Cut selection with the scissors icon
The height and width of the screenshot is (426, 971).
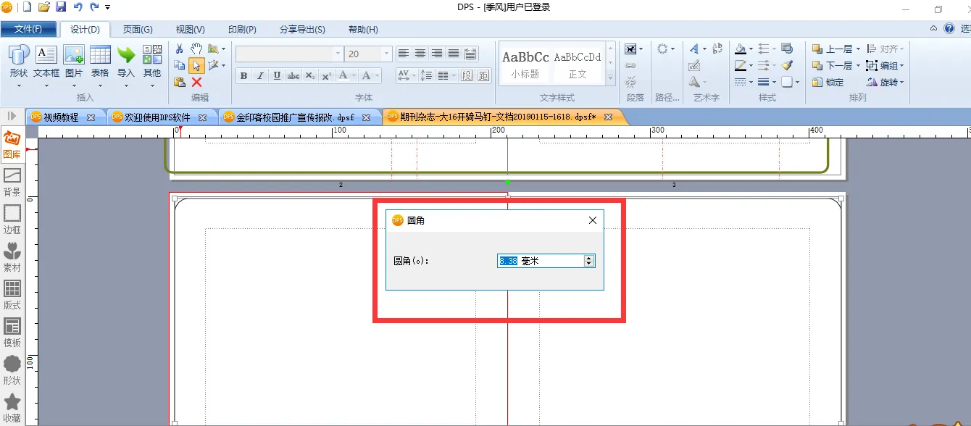pyautogui.click(x=180, y=49)
